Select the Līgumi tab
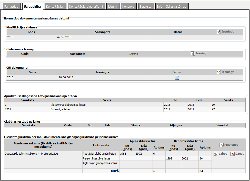The width and height of the screenshot is (250, 181). tap(113, 7)
